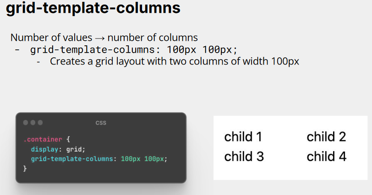The image size is (372, 195).
Task: Click the CSS label on code window title
Action: 101,123
